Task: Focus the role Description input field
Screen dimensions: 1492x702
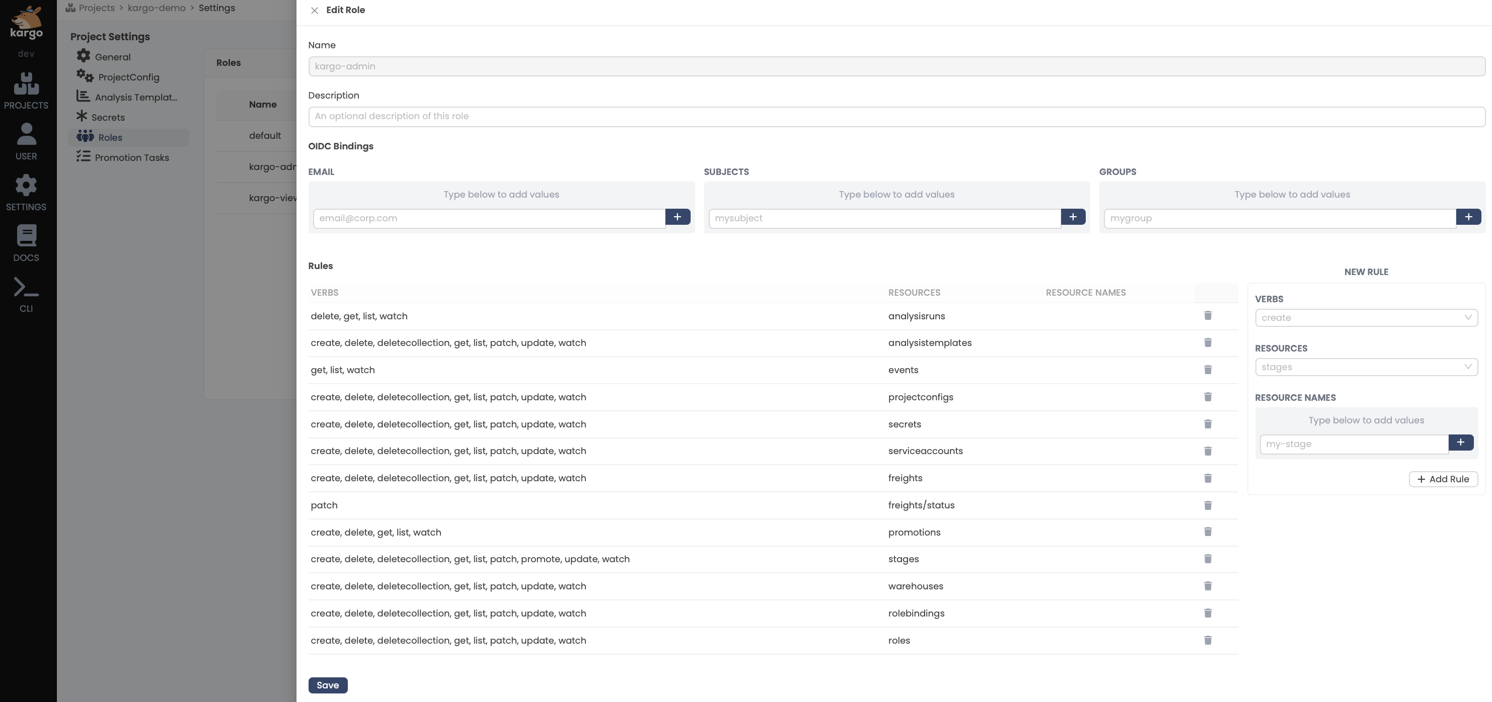Action: (896, 116)
